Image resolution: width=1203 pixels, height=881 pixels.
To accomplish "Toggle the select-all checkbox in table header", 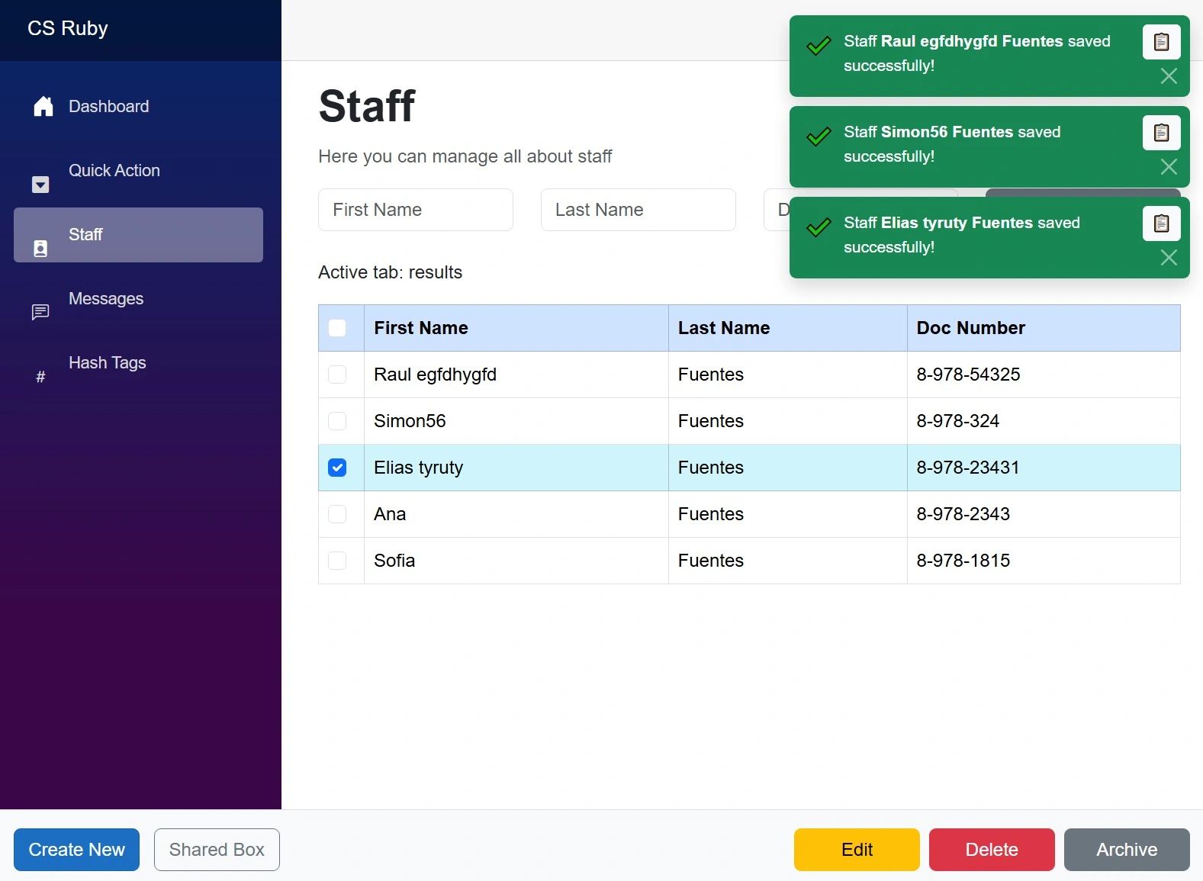I will [x=337, y=328].
